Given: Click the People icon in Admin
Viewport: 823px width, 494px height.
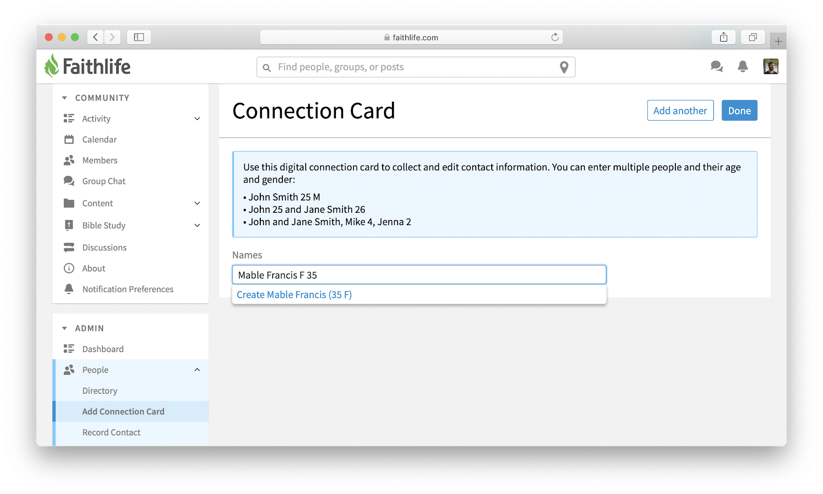Looking at the screenshot, I should click(69, 370).
